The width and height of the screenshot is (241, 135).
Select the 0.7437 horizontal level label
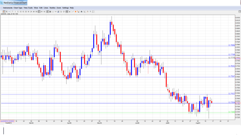click(232, 93)
